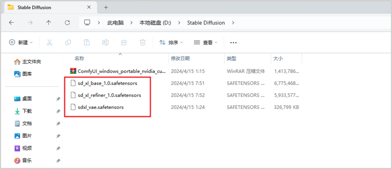The width and height of the screenshot is (392, 169).
Task: Open 音乐 in the sidebar
Action: click(x=23, y=160)
